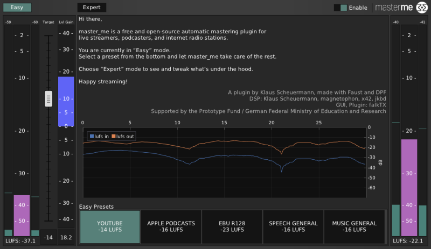
Task: Toggle the Enable switch
Action: 340,8
